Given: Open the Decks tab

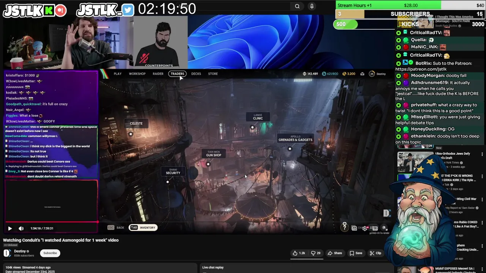Looking at the screenshot, I should pyautogui.click(x=196, y=74).
